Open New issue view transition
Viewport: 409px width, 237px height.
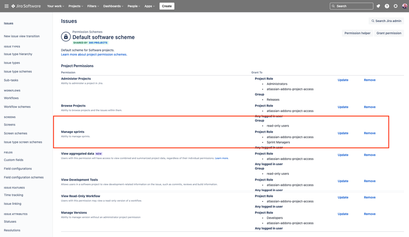pos(22,36)
